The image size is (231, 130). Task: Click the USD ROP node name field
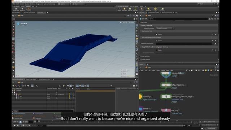[x=178, y=19]
